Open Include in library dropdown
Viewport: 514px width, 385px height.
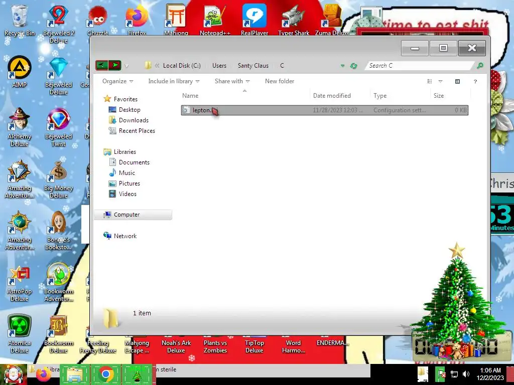coord(174,81)
